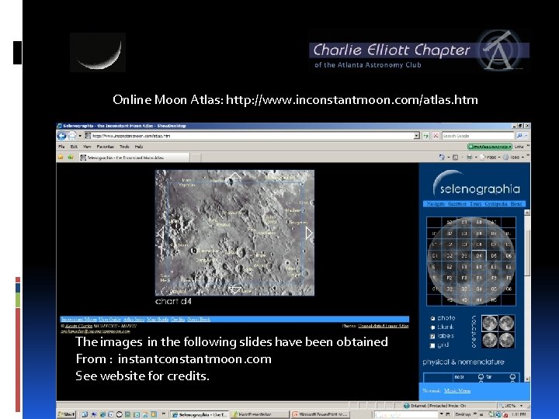Enable the grid checkbox
Screen dimensions: 559x419
(432, 345)
